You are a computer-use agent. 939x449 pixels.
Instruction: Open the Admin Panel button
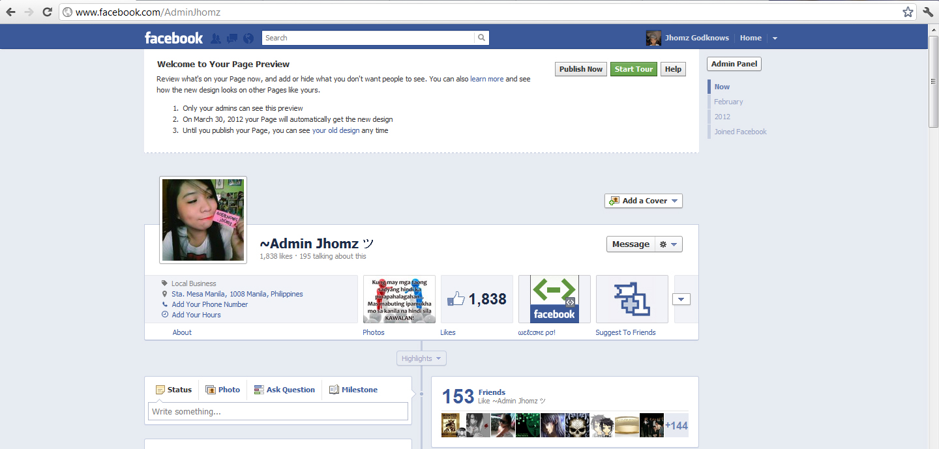click(734, 64)
